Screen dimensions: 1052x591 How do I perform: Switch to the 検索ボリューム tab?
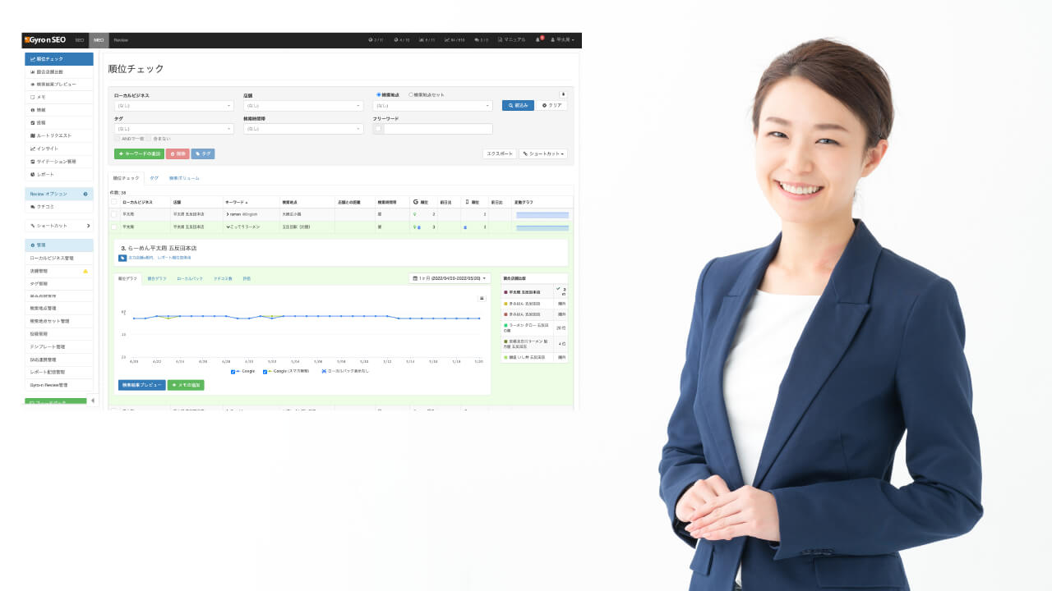click(x=184, y=178)
